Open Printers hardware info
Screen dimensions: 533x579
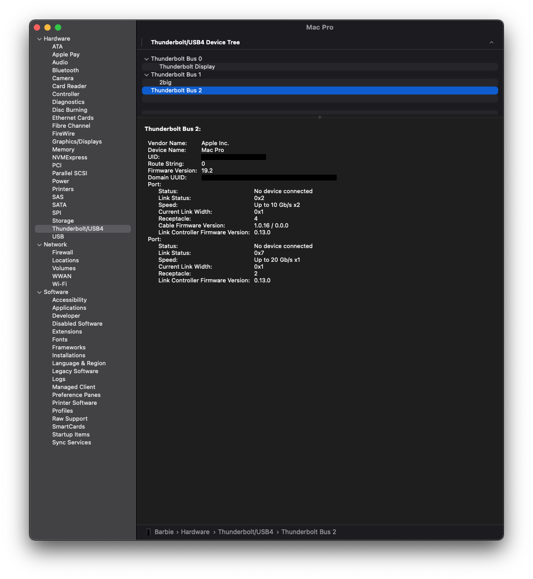pyautogui.click(x=63, y=189)
